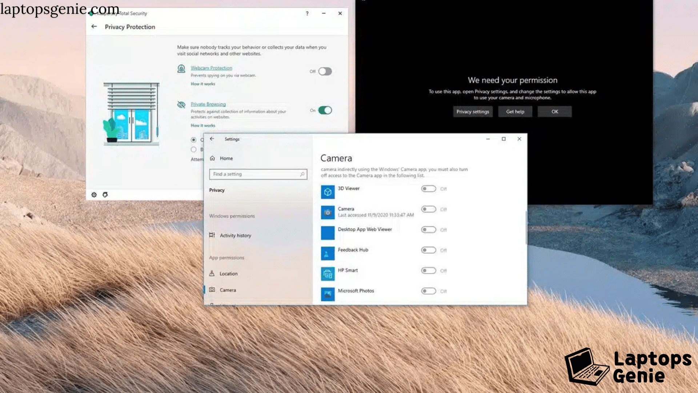Click the Camera page heading
This screenshot has height=393, width=698.
(x=336, y=158)
